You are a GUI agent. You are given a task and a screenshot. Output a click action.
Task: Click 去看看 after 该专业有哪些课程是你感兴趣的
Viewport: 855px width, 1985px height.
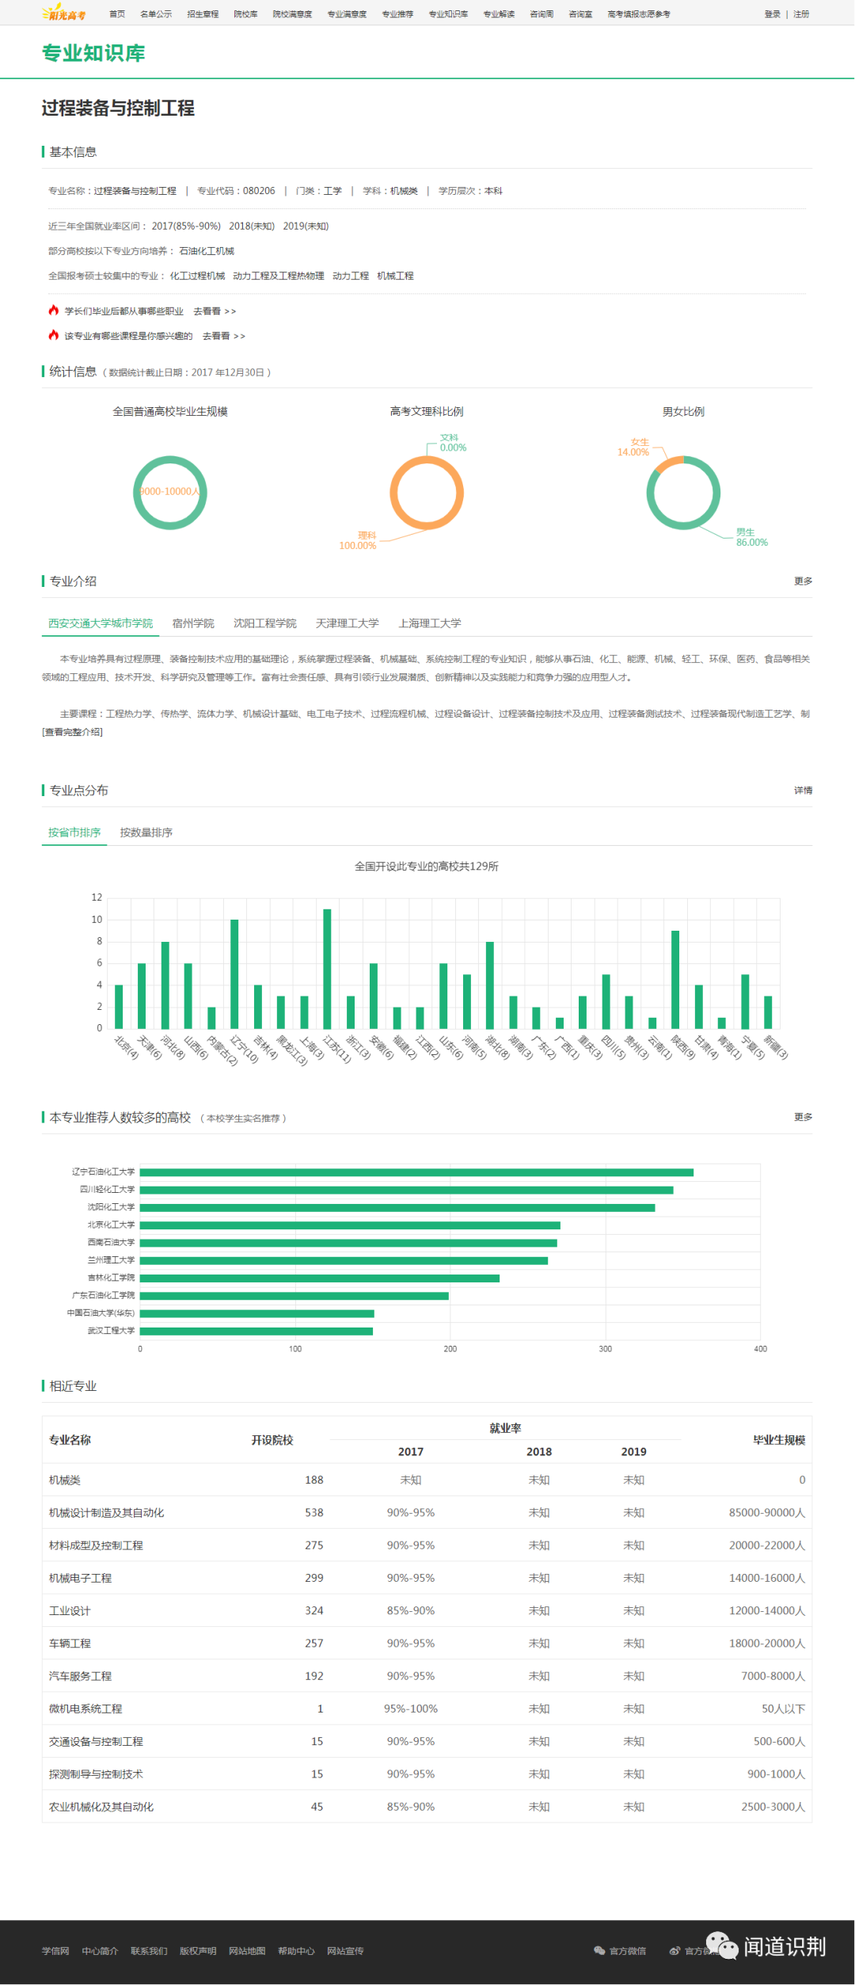pos(223,337)
